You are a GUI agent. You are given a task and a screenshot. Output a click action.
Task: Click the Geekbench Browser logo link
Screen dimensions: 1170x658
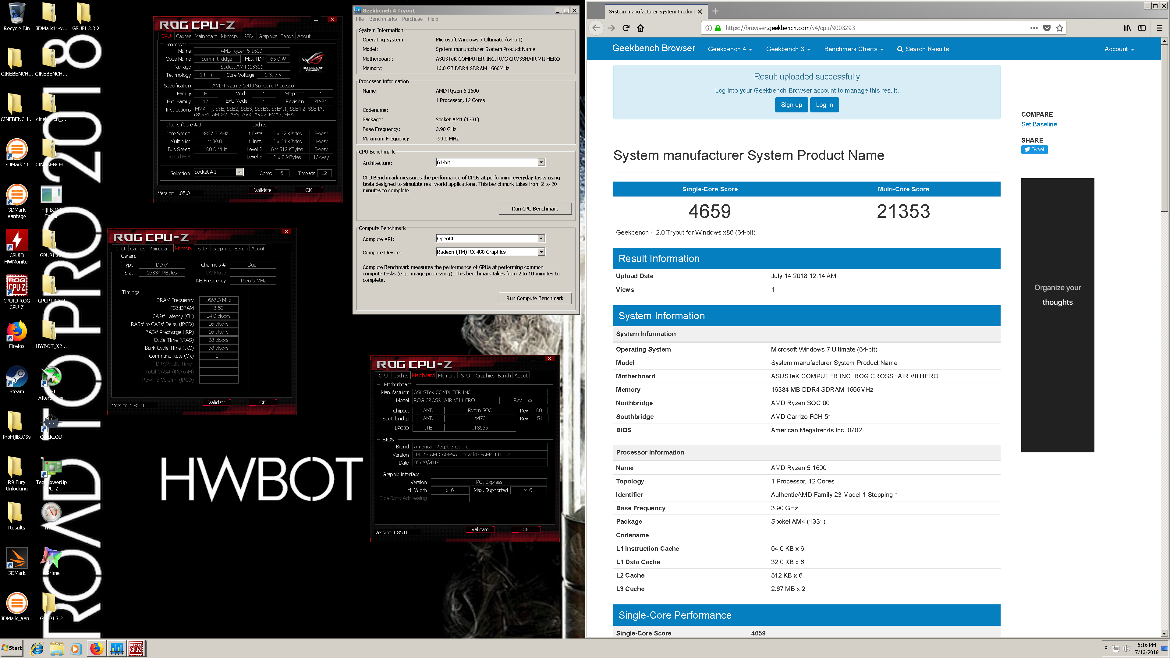point(654,48)
